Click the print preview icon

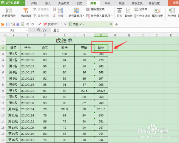point(23,24)
